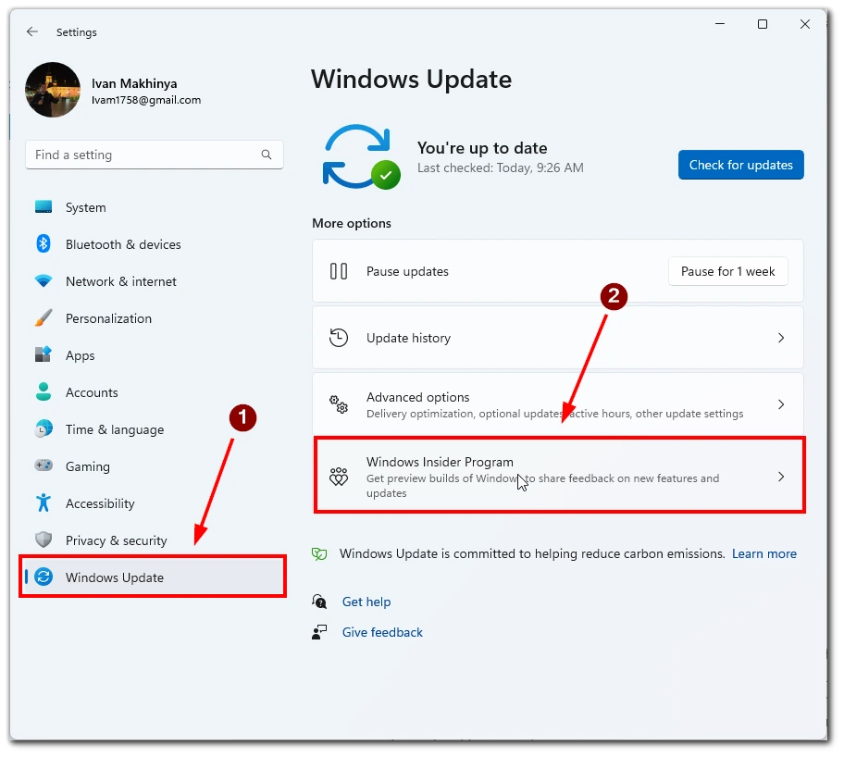Open Windows Insider Program via chevron

point(781,477)
